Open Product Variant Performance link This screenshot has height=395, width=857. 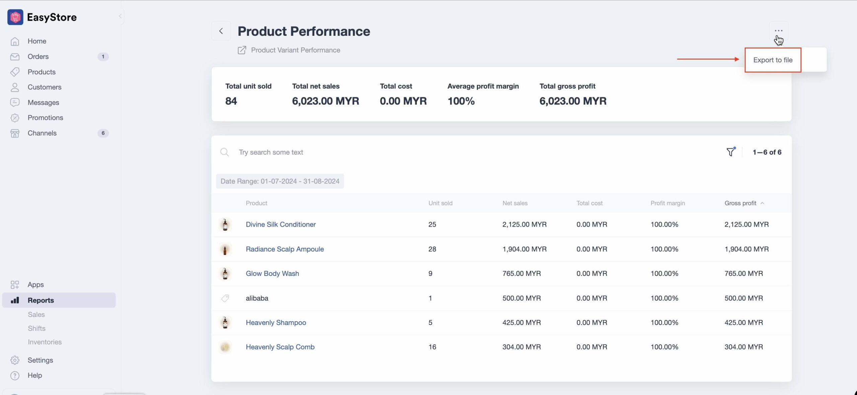point(296,50)
